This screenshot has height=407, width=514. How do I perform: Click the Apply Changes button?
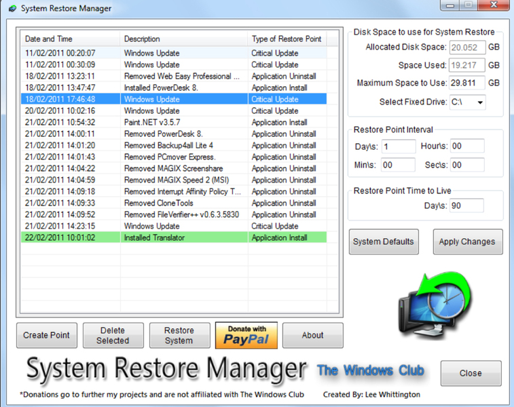[468, 241]
